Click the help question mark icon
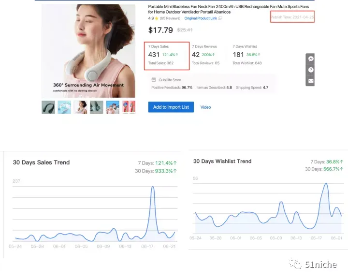 [311, 70]
